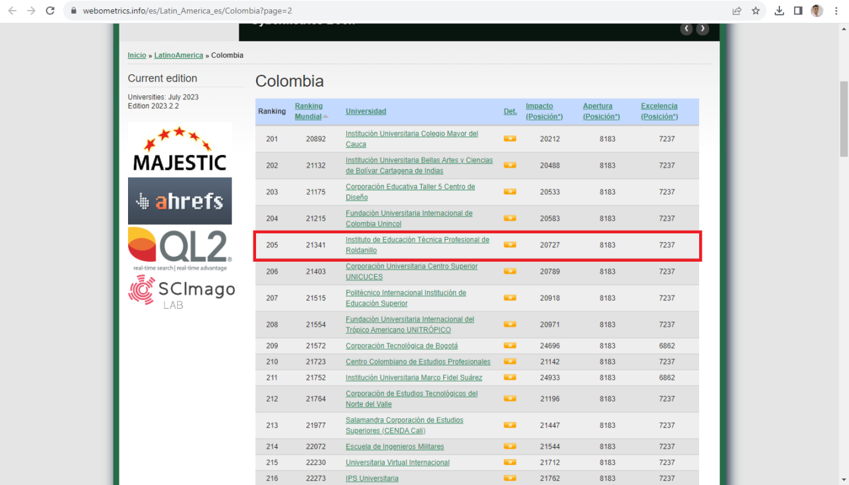Sort table by Ranking Mundial column
The height and width of the screenshot is (485, 849).
click(308, 111)
